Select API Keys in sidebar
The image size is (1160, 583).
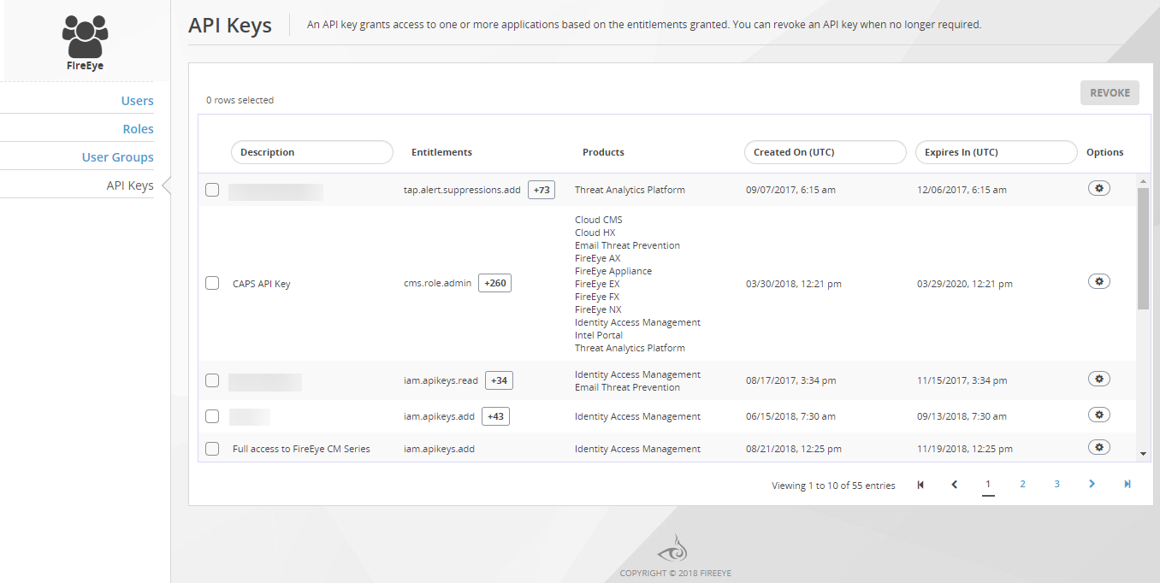[130, 185]
